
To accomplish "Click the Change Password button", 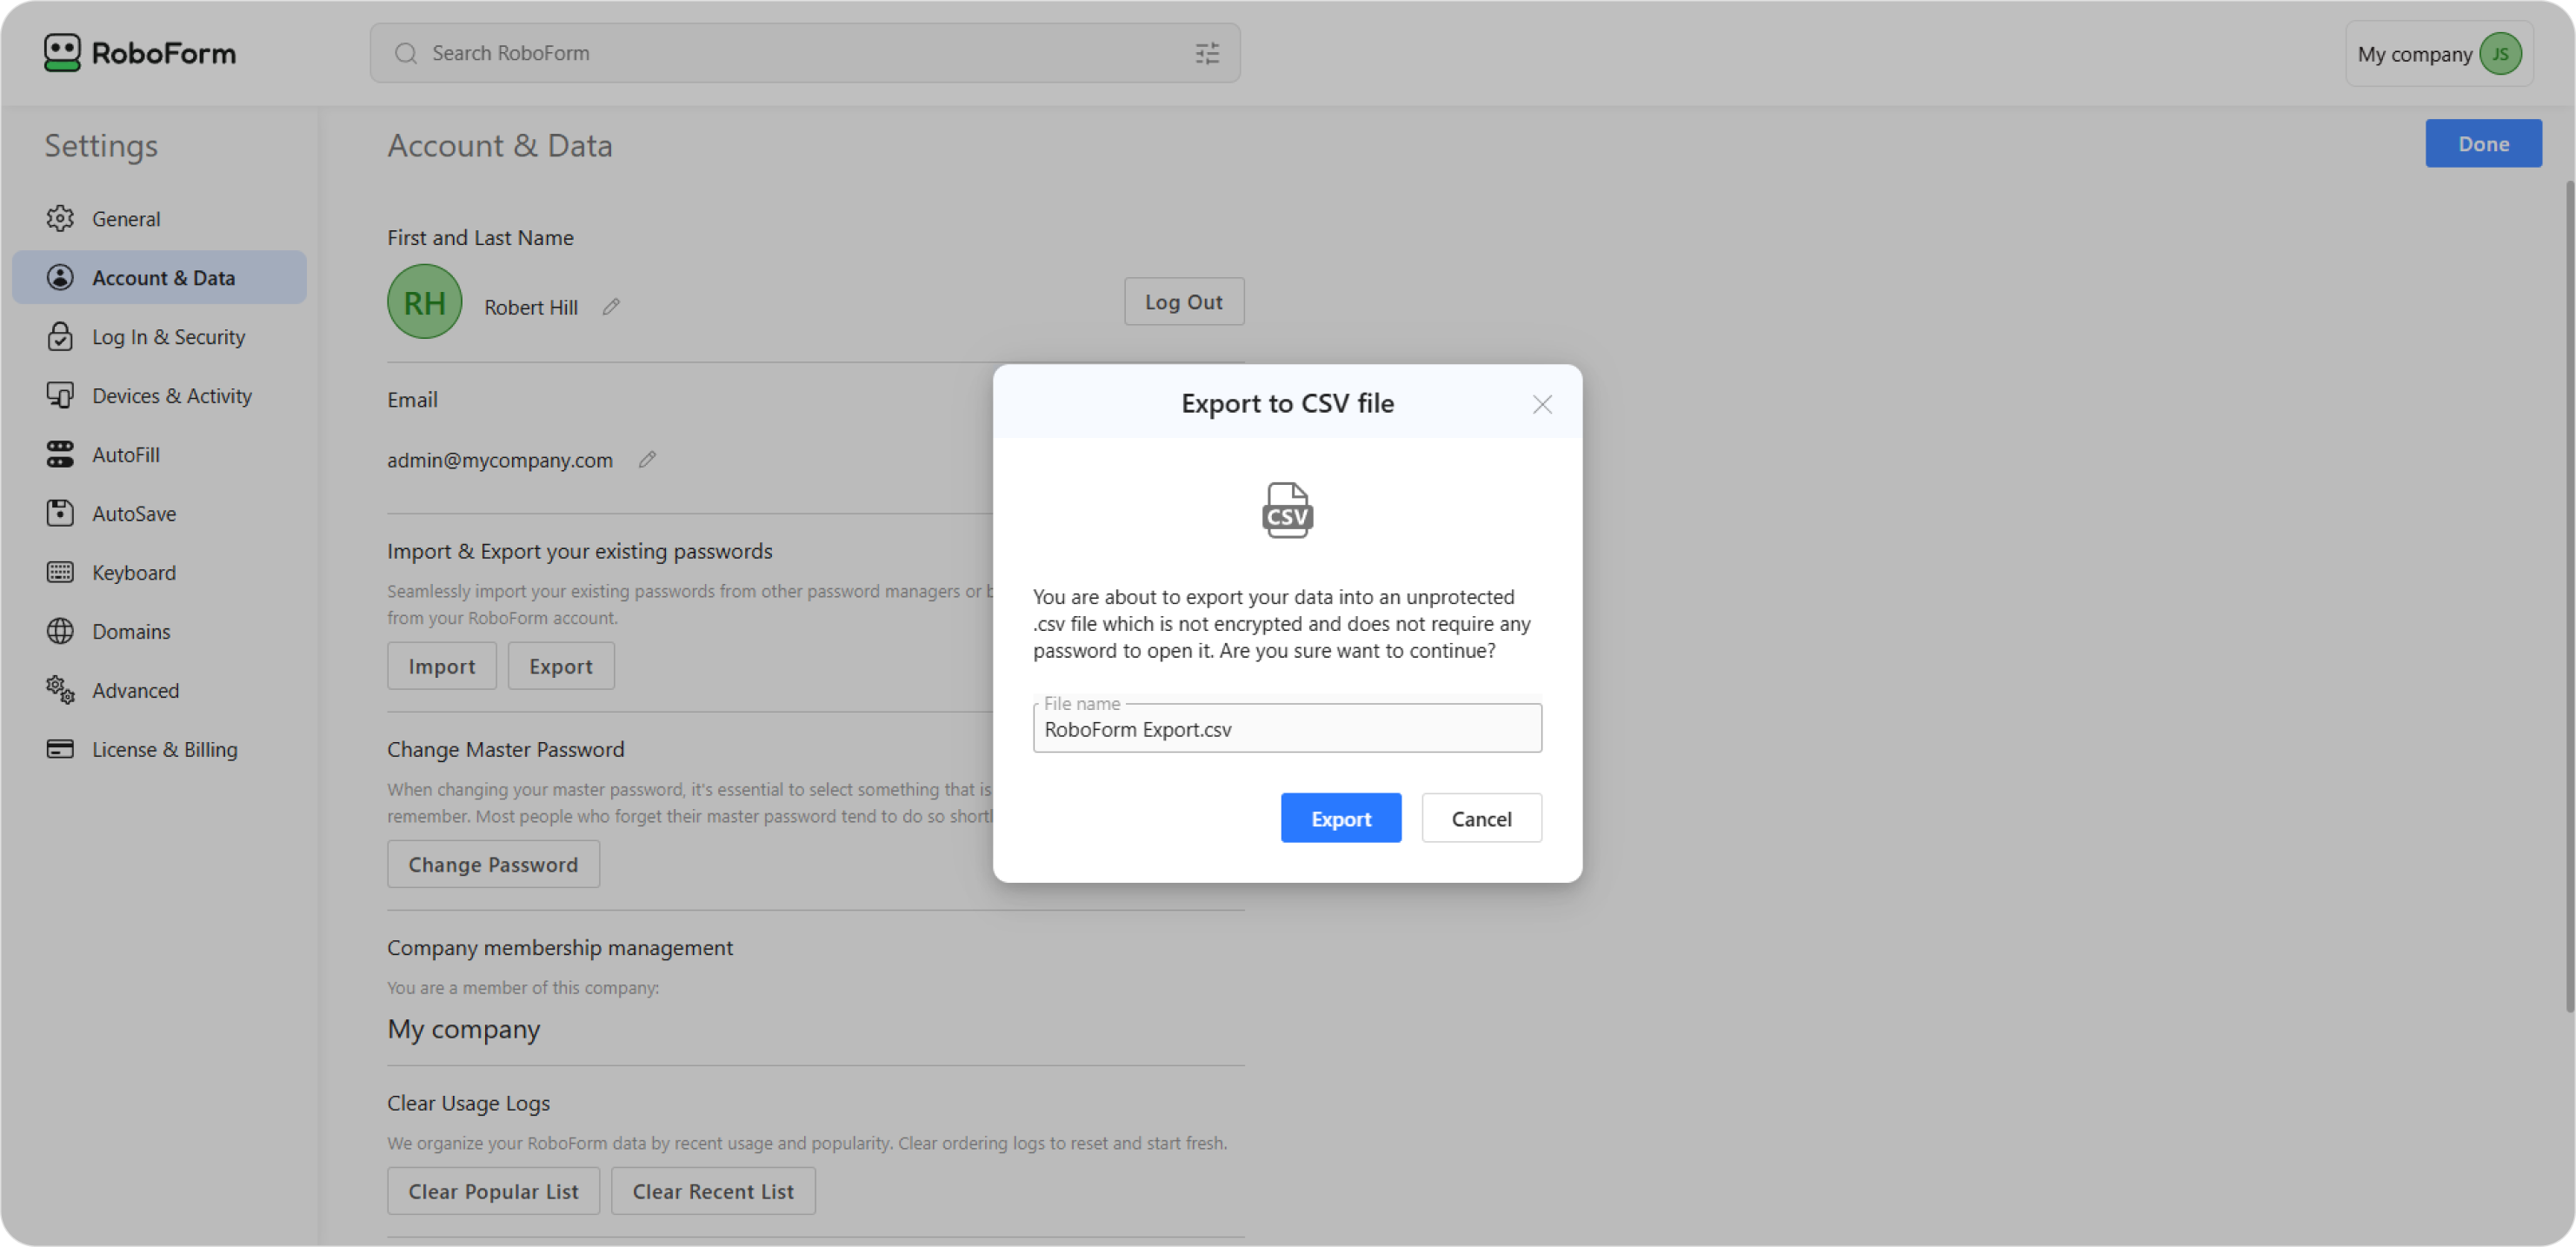I will click(493, 865).
